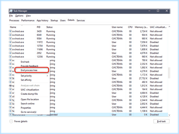179x134 pixels.
Task: Select UAC virtualization menu entry
Action: 30,90
